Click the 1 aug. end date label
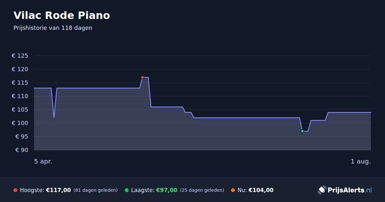This screenshot has height=202, width=385. click(x=361, y=162)
